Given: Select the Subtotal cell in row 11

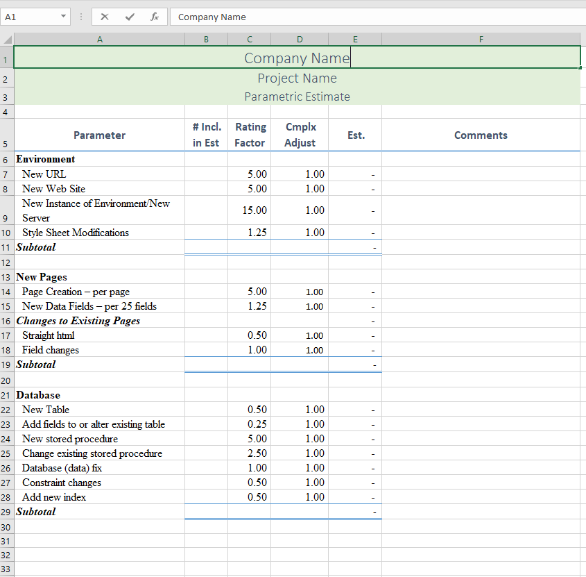Looking at the screenshot, I should [99, 246].
